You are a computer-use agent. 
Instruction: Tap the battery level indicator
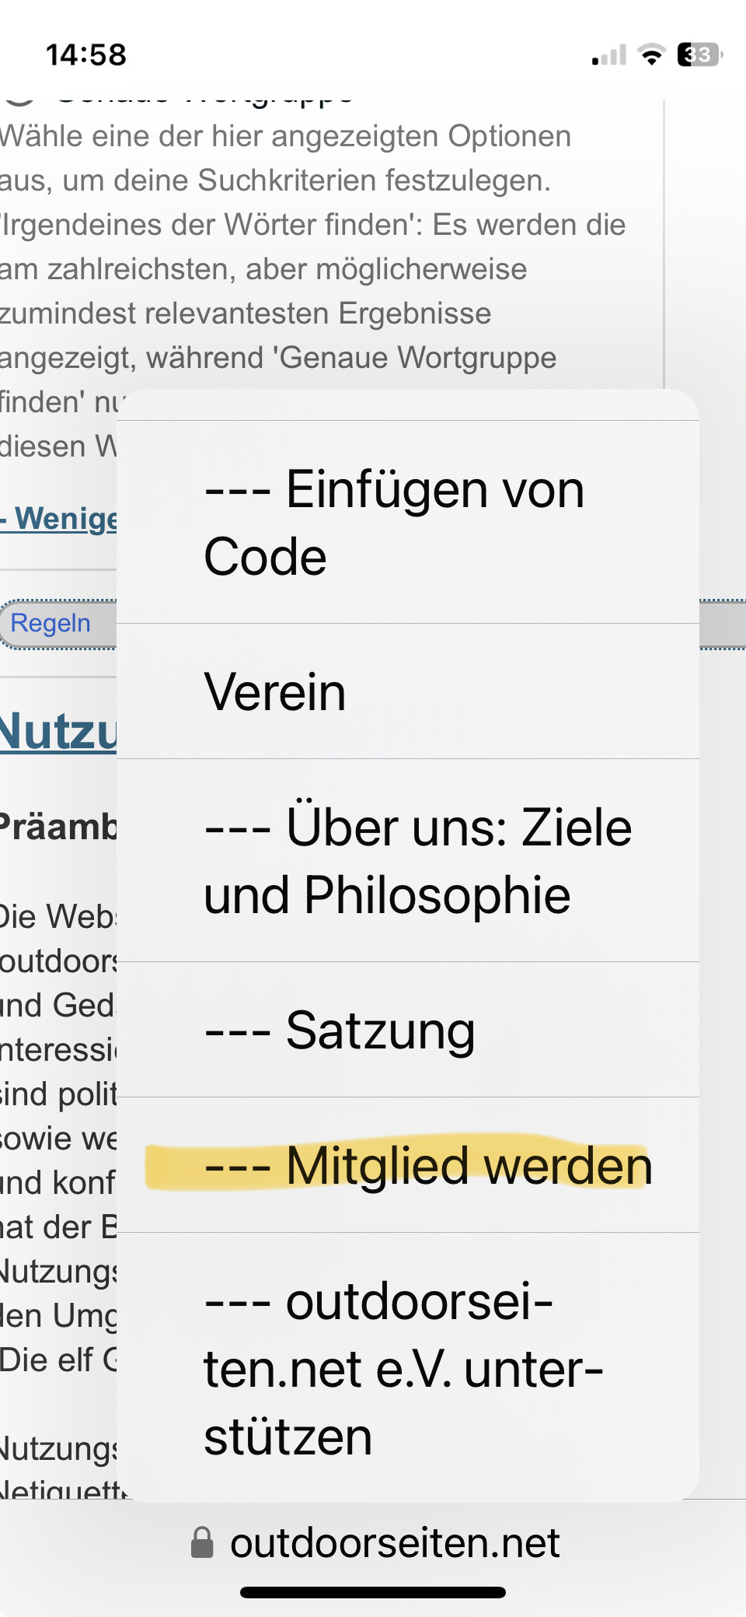pos(699,54)
